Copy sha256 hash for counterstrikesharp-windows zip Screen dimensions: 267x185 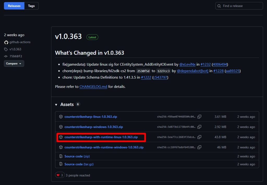pos(199,127)
